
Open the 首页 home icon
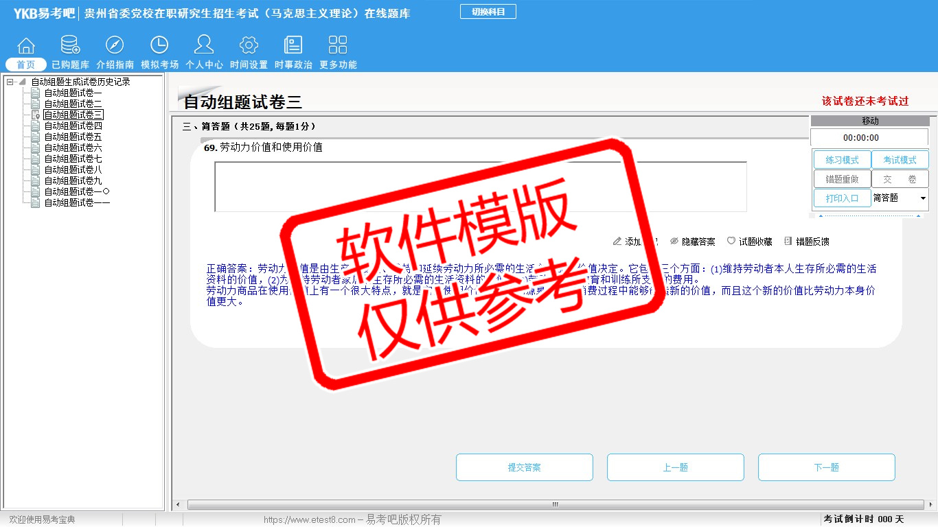click(x=26, y=46)
